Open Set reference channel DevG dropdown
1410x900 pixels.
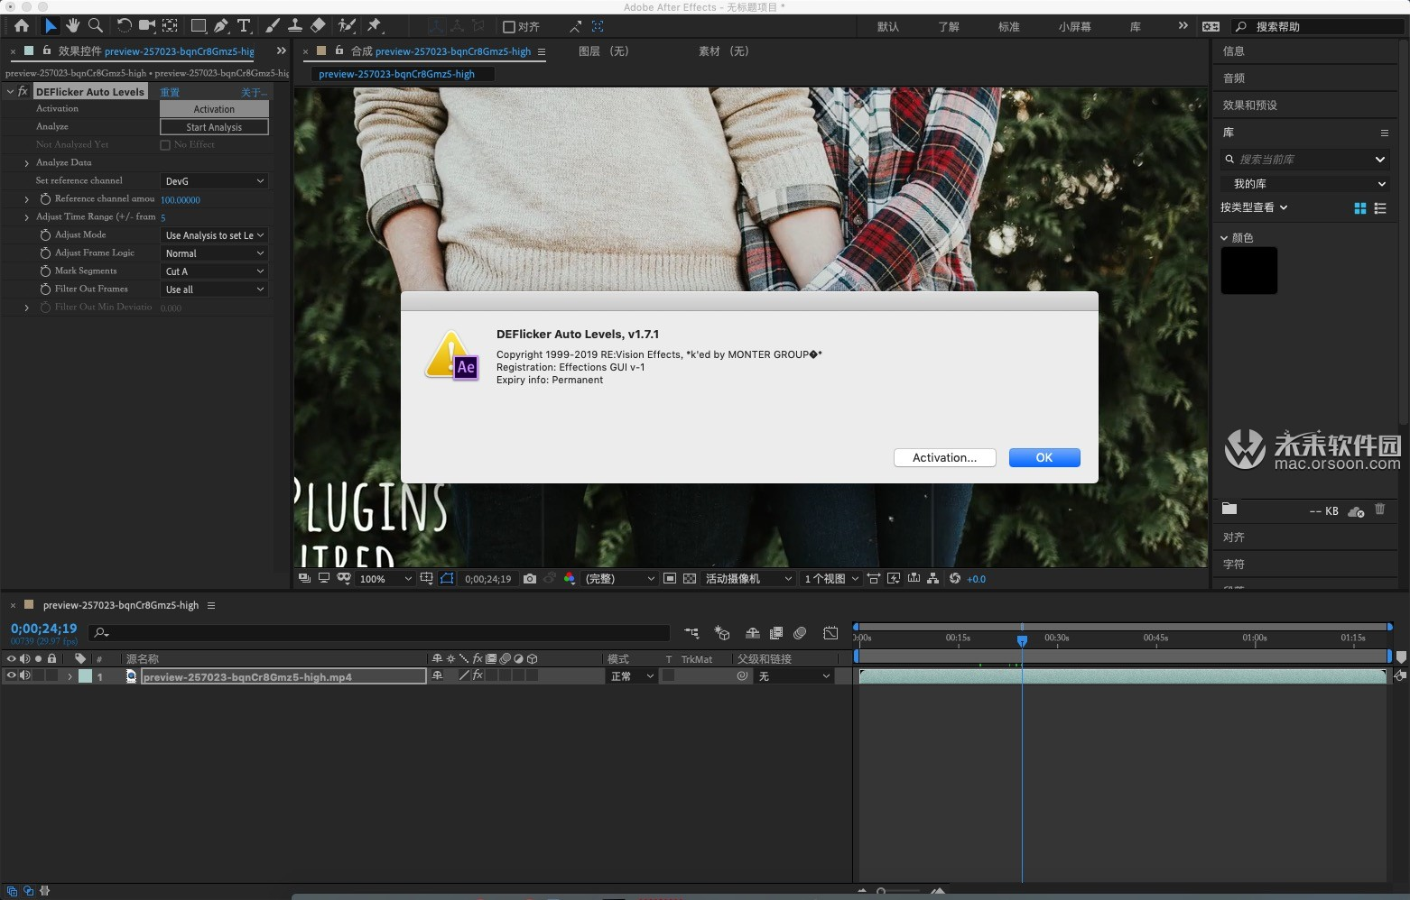214,181
